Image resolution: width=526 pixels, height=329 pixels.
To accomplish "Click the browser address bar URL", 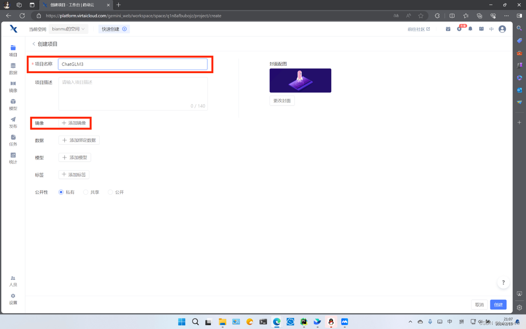I will tap(134, 16).
